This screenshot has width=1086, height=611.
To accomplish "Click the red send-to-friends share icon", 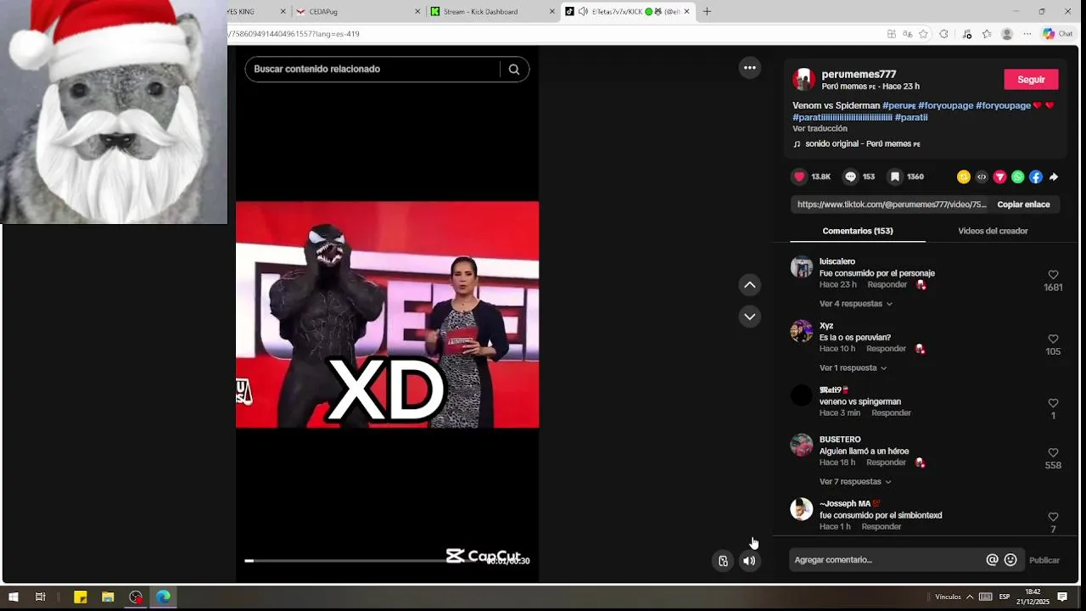I will point(999,177).
